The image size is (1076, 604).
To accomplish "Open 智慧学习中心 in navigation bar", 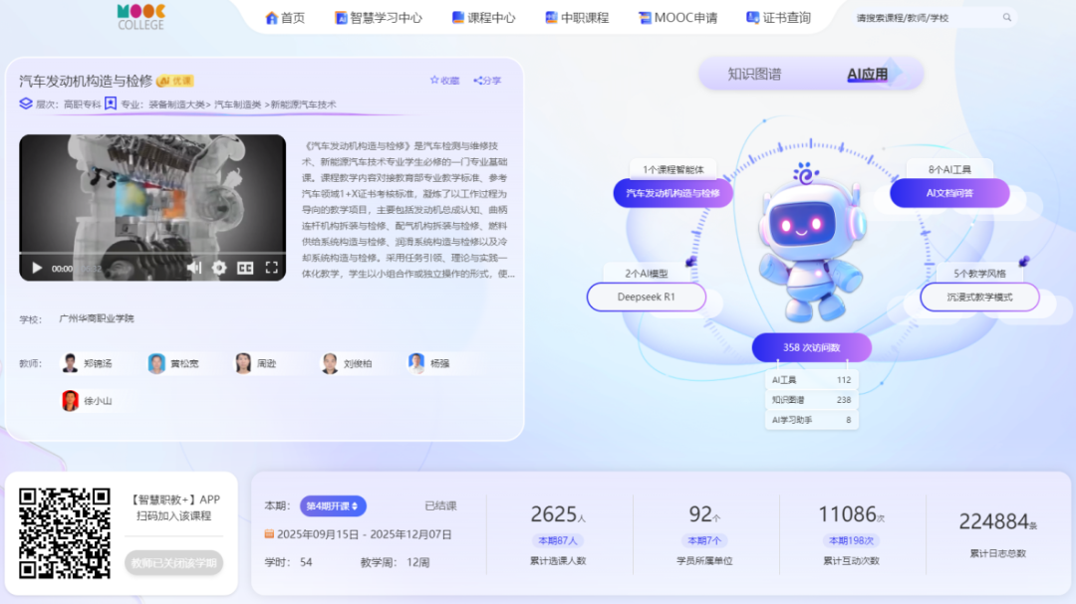I will click(379, 18).
